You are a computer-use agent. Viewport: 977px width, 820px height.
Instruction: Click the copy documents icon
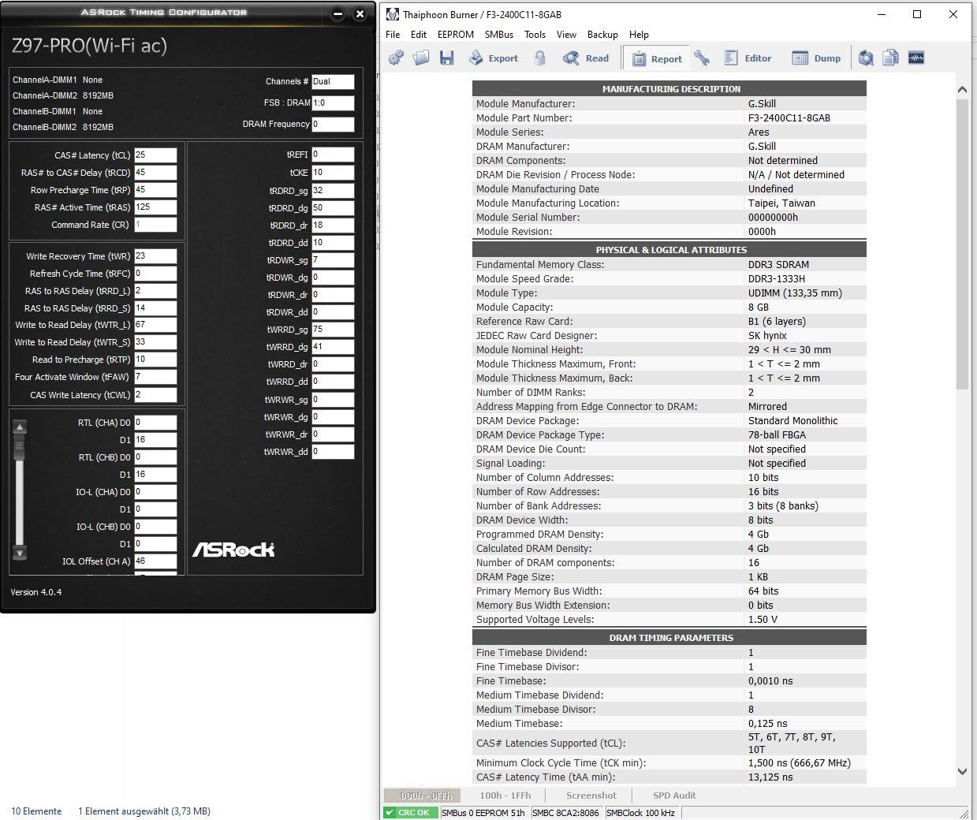point(890,58)
